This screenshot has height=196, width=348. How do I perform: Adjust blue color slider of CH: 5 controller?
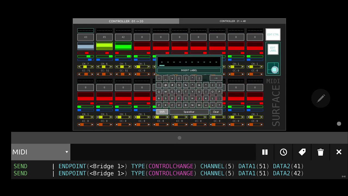[x=123, y=60]
